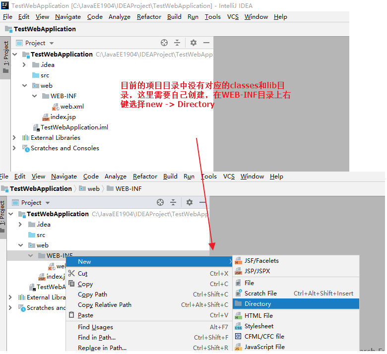Click JSF/Facelets icon in New submenu
This screenshot has width=387, height=354.
point(239,261)
